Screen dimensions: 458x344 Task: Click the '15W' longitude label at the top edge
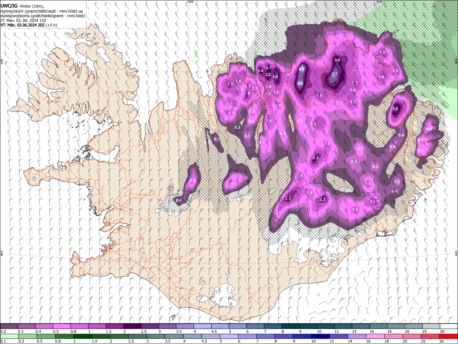point(379,2)
